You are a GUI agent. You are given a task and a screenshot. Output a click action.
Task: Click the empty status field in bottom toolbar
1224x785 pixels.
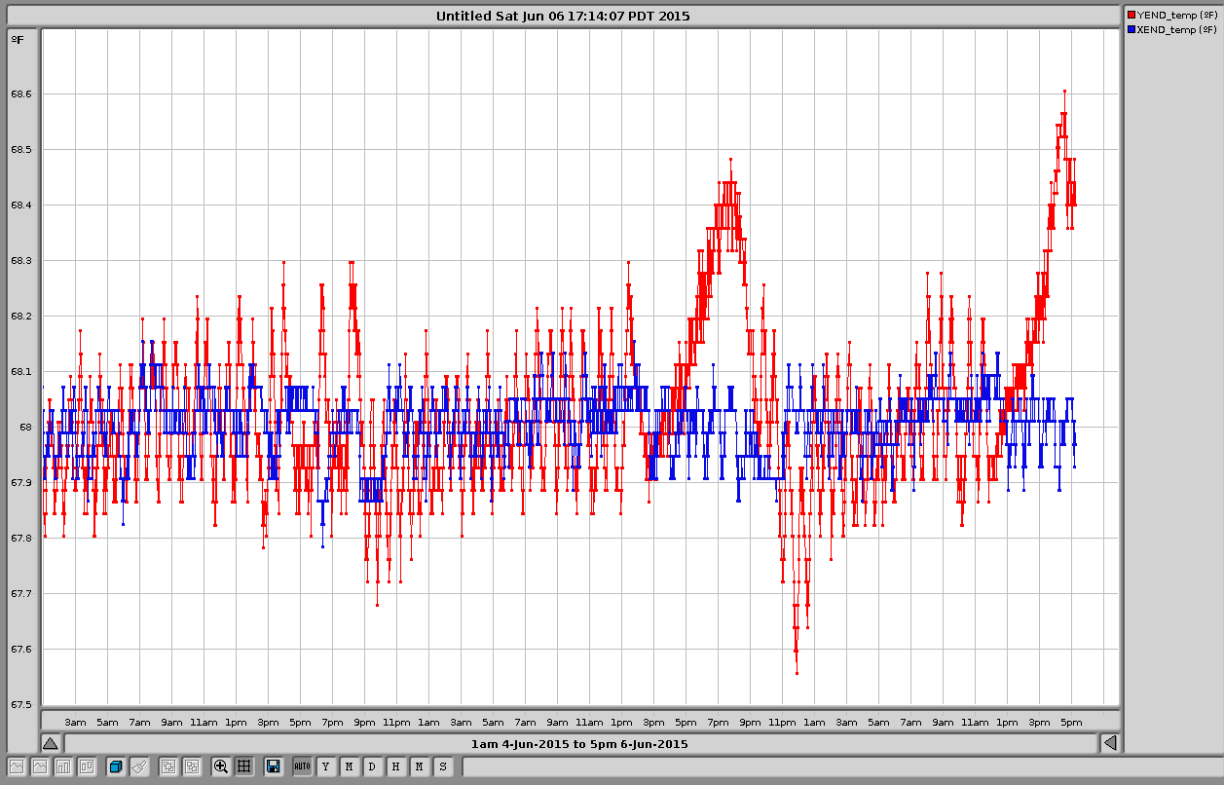[841, 766]
